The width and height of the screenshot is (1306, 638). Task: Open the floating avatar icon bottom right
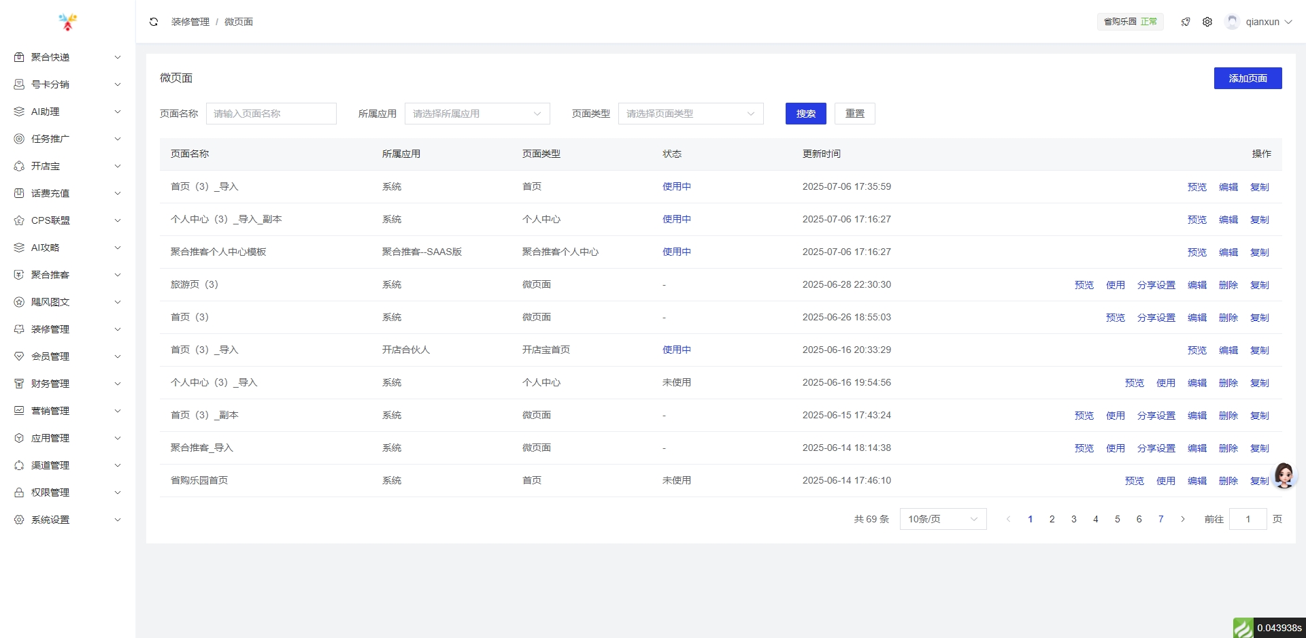tap(1283, 476)
